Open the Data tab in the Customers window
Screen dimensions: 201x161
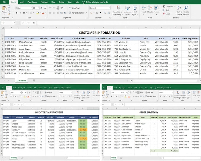pos(53,2)
